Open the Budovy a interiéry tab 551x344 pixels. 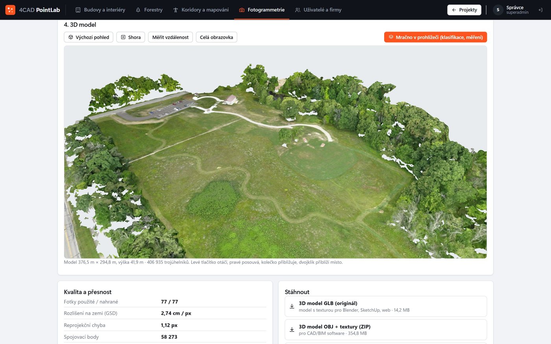tap(100, 10)
